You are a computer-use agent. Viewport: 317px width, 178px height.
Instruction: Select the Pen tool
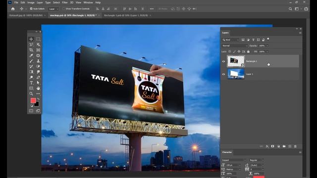38,77
